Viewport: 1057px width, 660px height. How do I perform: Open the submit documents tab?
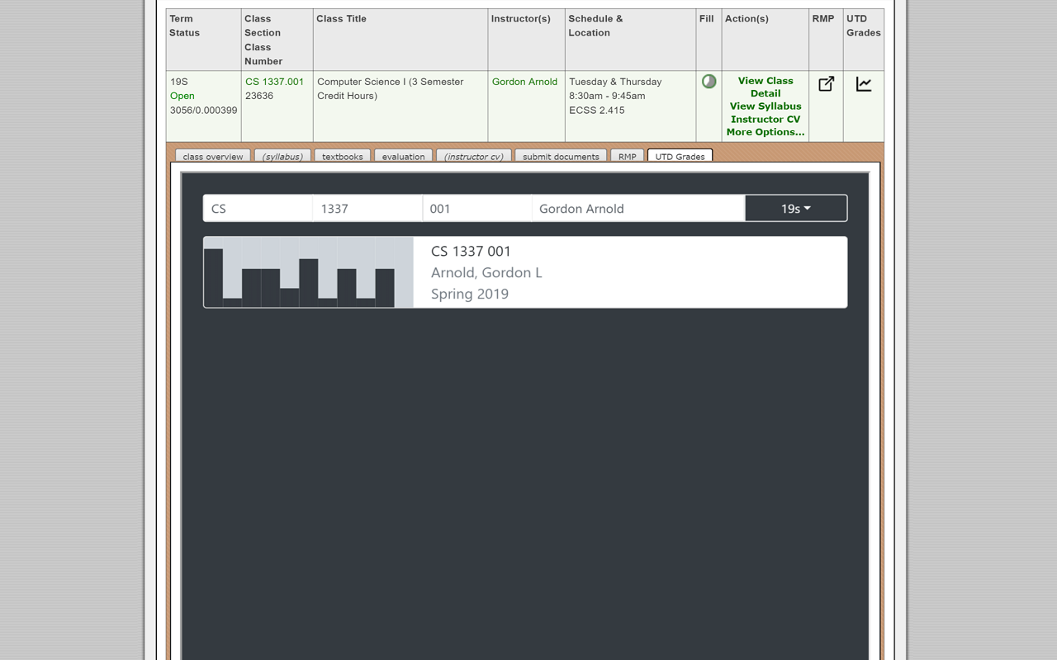(x=561, y=156)
